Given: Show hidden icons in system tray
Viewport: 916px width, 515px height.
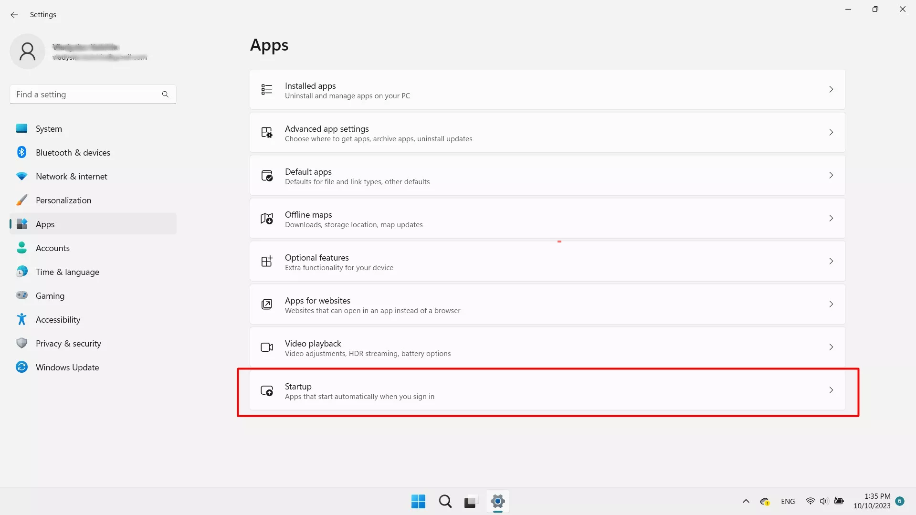Looking at the screenshot, I should [x=746, y=501].
